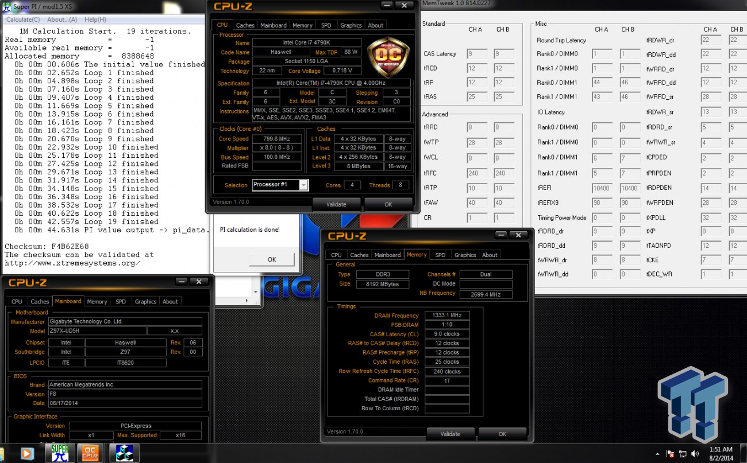Screen dimensions: 747x463
Task: Open the Action Center flag icon
Action: coord(670,453)
